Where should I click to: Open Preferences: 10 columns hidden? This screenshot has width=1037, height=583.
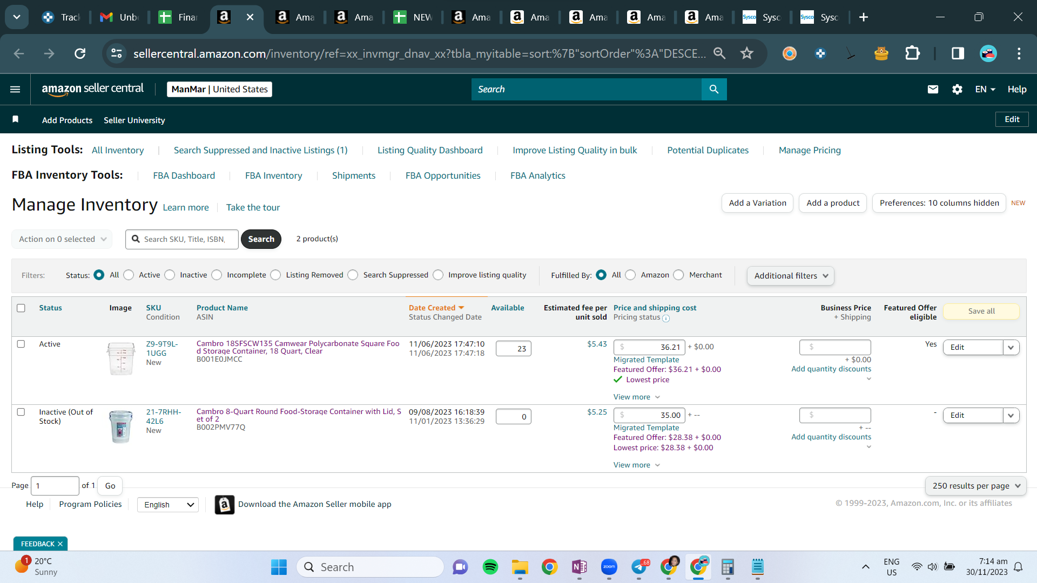pyautogui.click(x=939, y=203)
